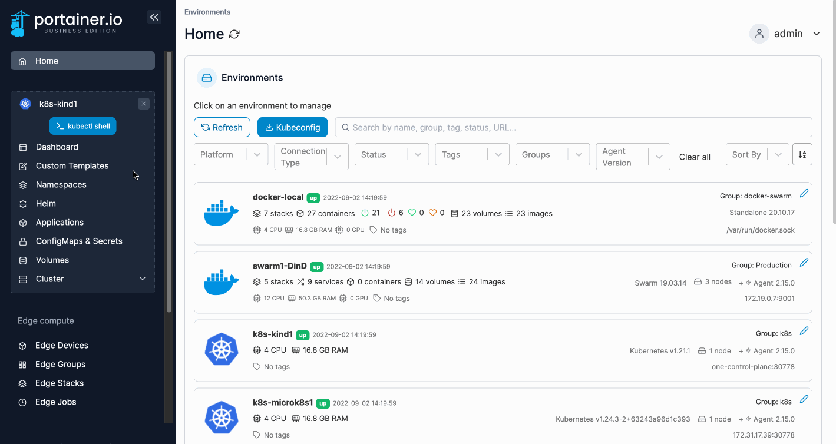836x444 pixels.
Task: Collapse the sidebar with double-chevron icon
Action: point(154,18)
